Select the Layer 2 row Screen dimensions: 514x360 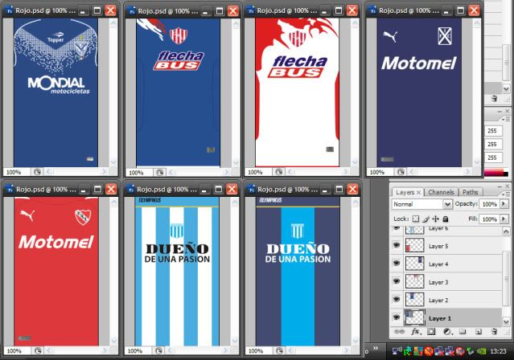click(446, 300)
